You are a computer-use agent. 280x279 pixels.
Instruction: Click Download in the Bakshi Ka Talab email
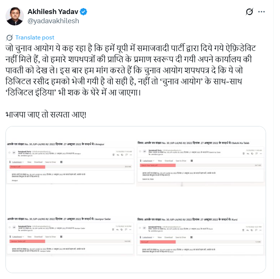[x=169, y=161]
